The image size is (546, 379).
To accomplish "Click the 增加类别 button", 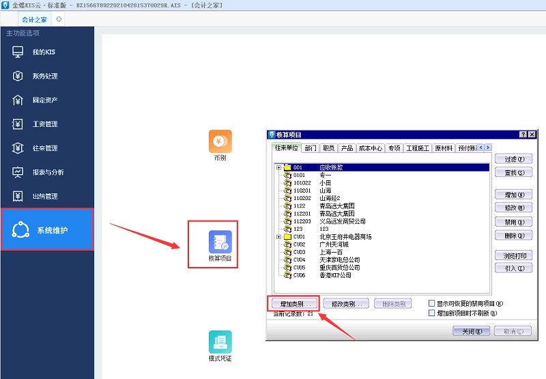I will tap(293, 303).
